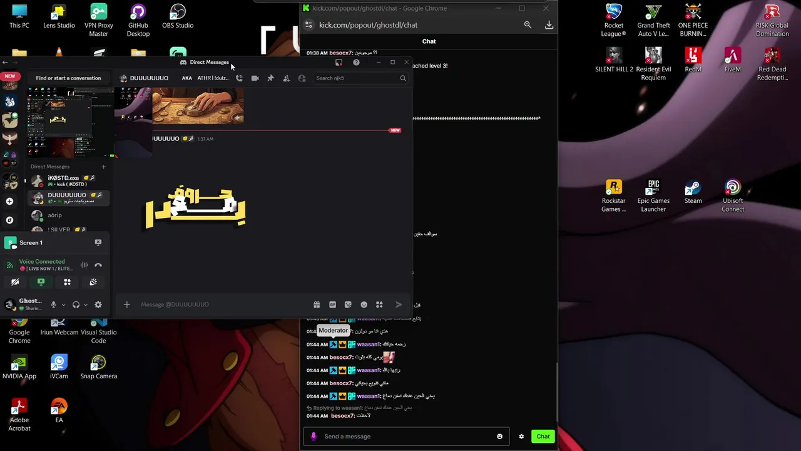The image size is (801, 451).
Task: Add friends to the DM
Action: [x=286, y=78]
